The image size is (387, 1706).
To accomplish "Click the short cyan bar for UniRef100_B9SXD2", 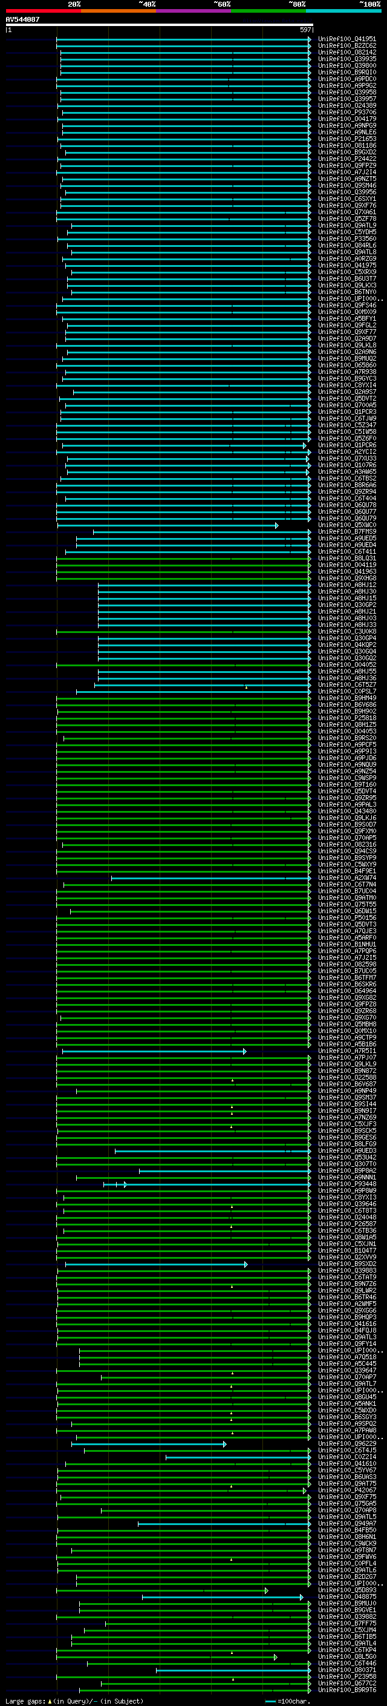I will point(157,1264).
